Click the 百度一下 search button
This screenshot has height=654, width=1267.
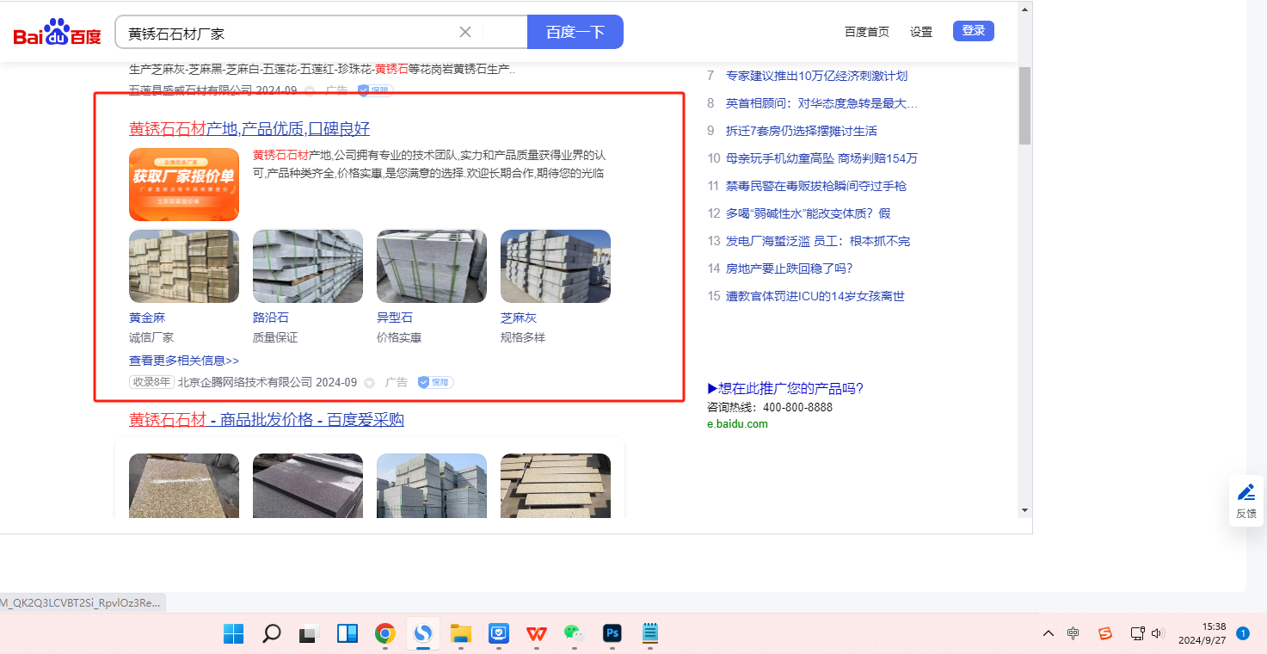point(575,32)
